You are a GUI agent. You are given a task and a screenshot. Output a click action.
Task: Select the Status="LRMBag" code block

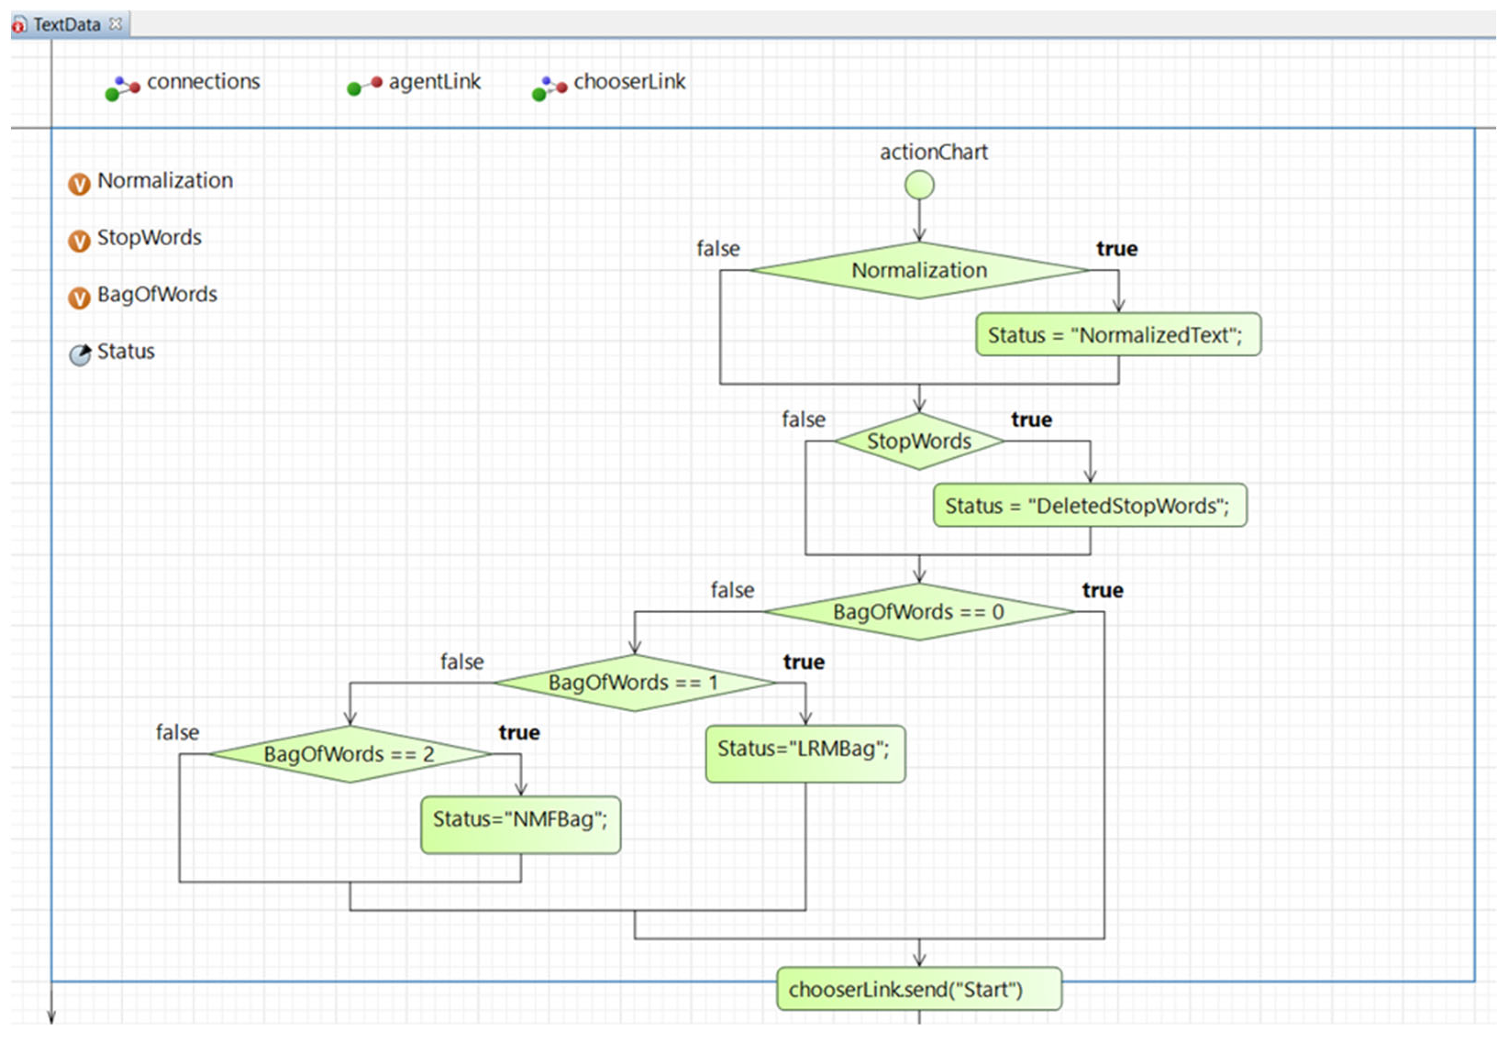[x=804, y=753]
